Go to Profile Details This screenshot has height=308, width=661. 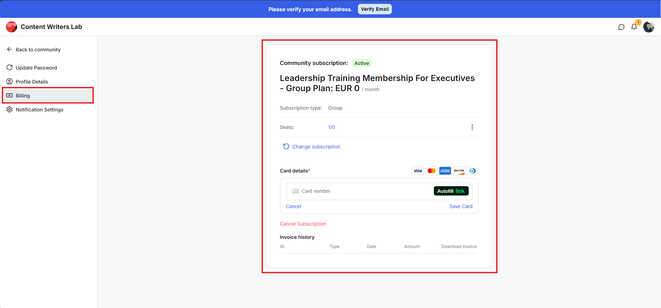click(32, 82)
